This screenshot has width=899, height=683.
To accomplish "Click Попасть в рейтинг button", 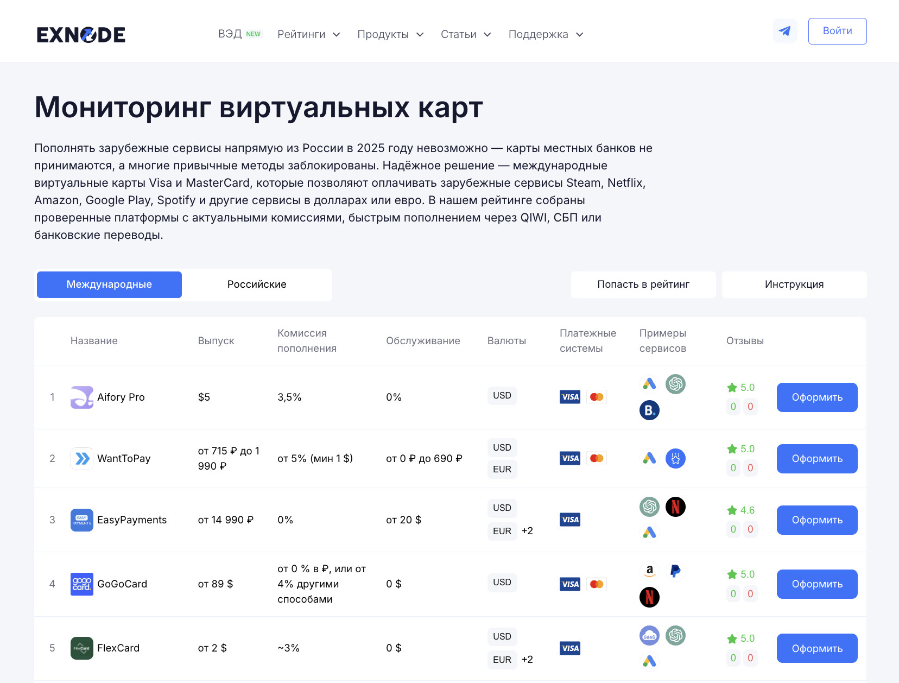I will 643,284.
